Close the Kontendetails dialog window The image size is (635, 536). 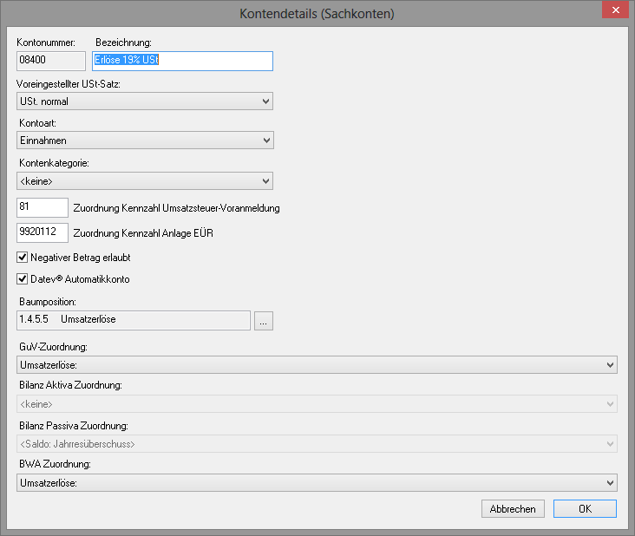pos(615,10)
